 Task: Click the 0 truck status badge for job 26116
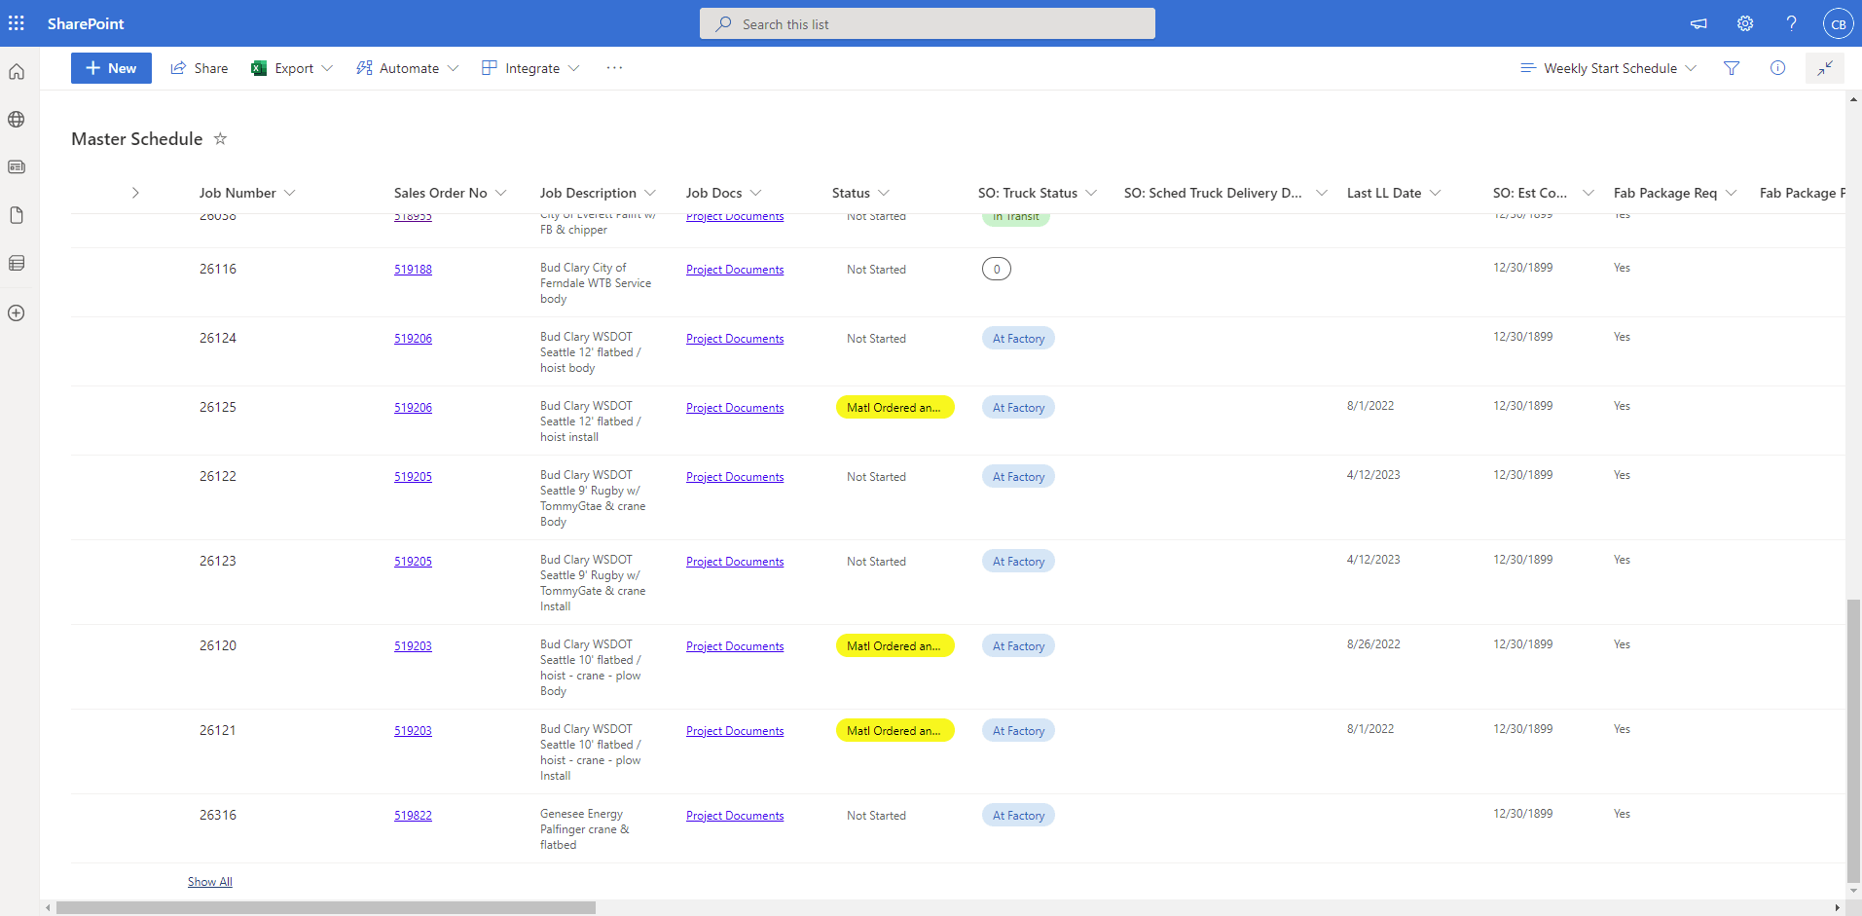point(997,270)
